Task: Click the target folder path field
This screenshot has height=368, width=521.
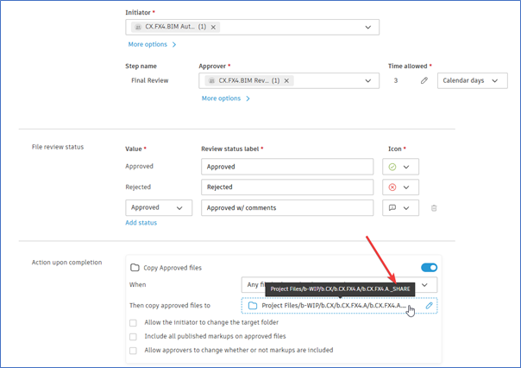Action: pyautogui.click(x=339, y=306)
